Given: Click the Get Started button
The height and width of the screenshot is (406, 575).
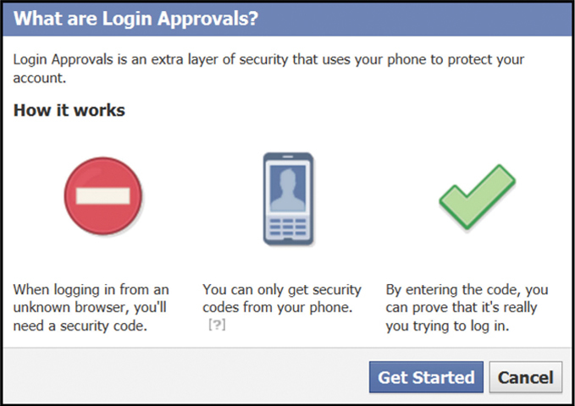Looking at the screenshot, I should point(426,377).
